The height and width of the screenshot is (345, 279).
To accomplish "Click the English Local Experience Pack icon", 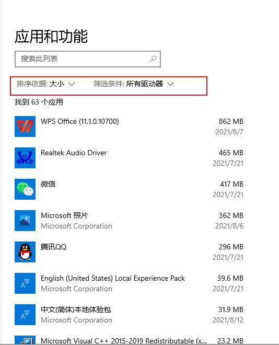I will tap(25, 283).
